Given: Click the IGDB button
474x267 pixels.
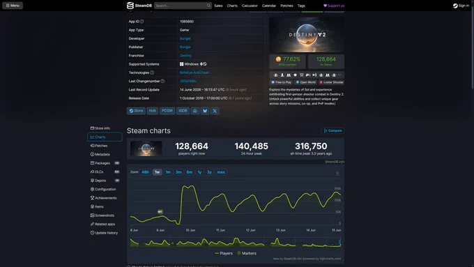Looking at the screenshot, I should (x=183, y=111).
